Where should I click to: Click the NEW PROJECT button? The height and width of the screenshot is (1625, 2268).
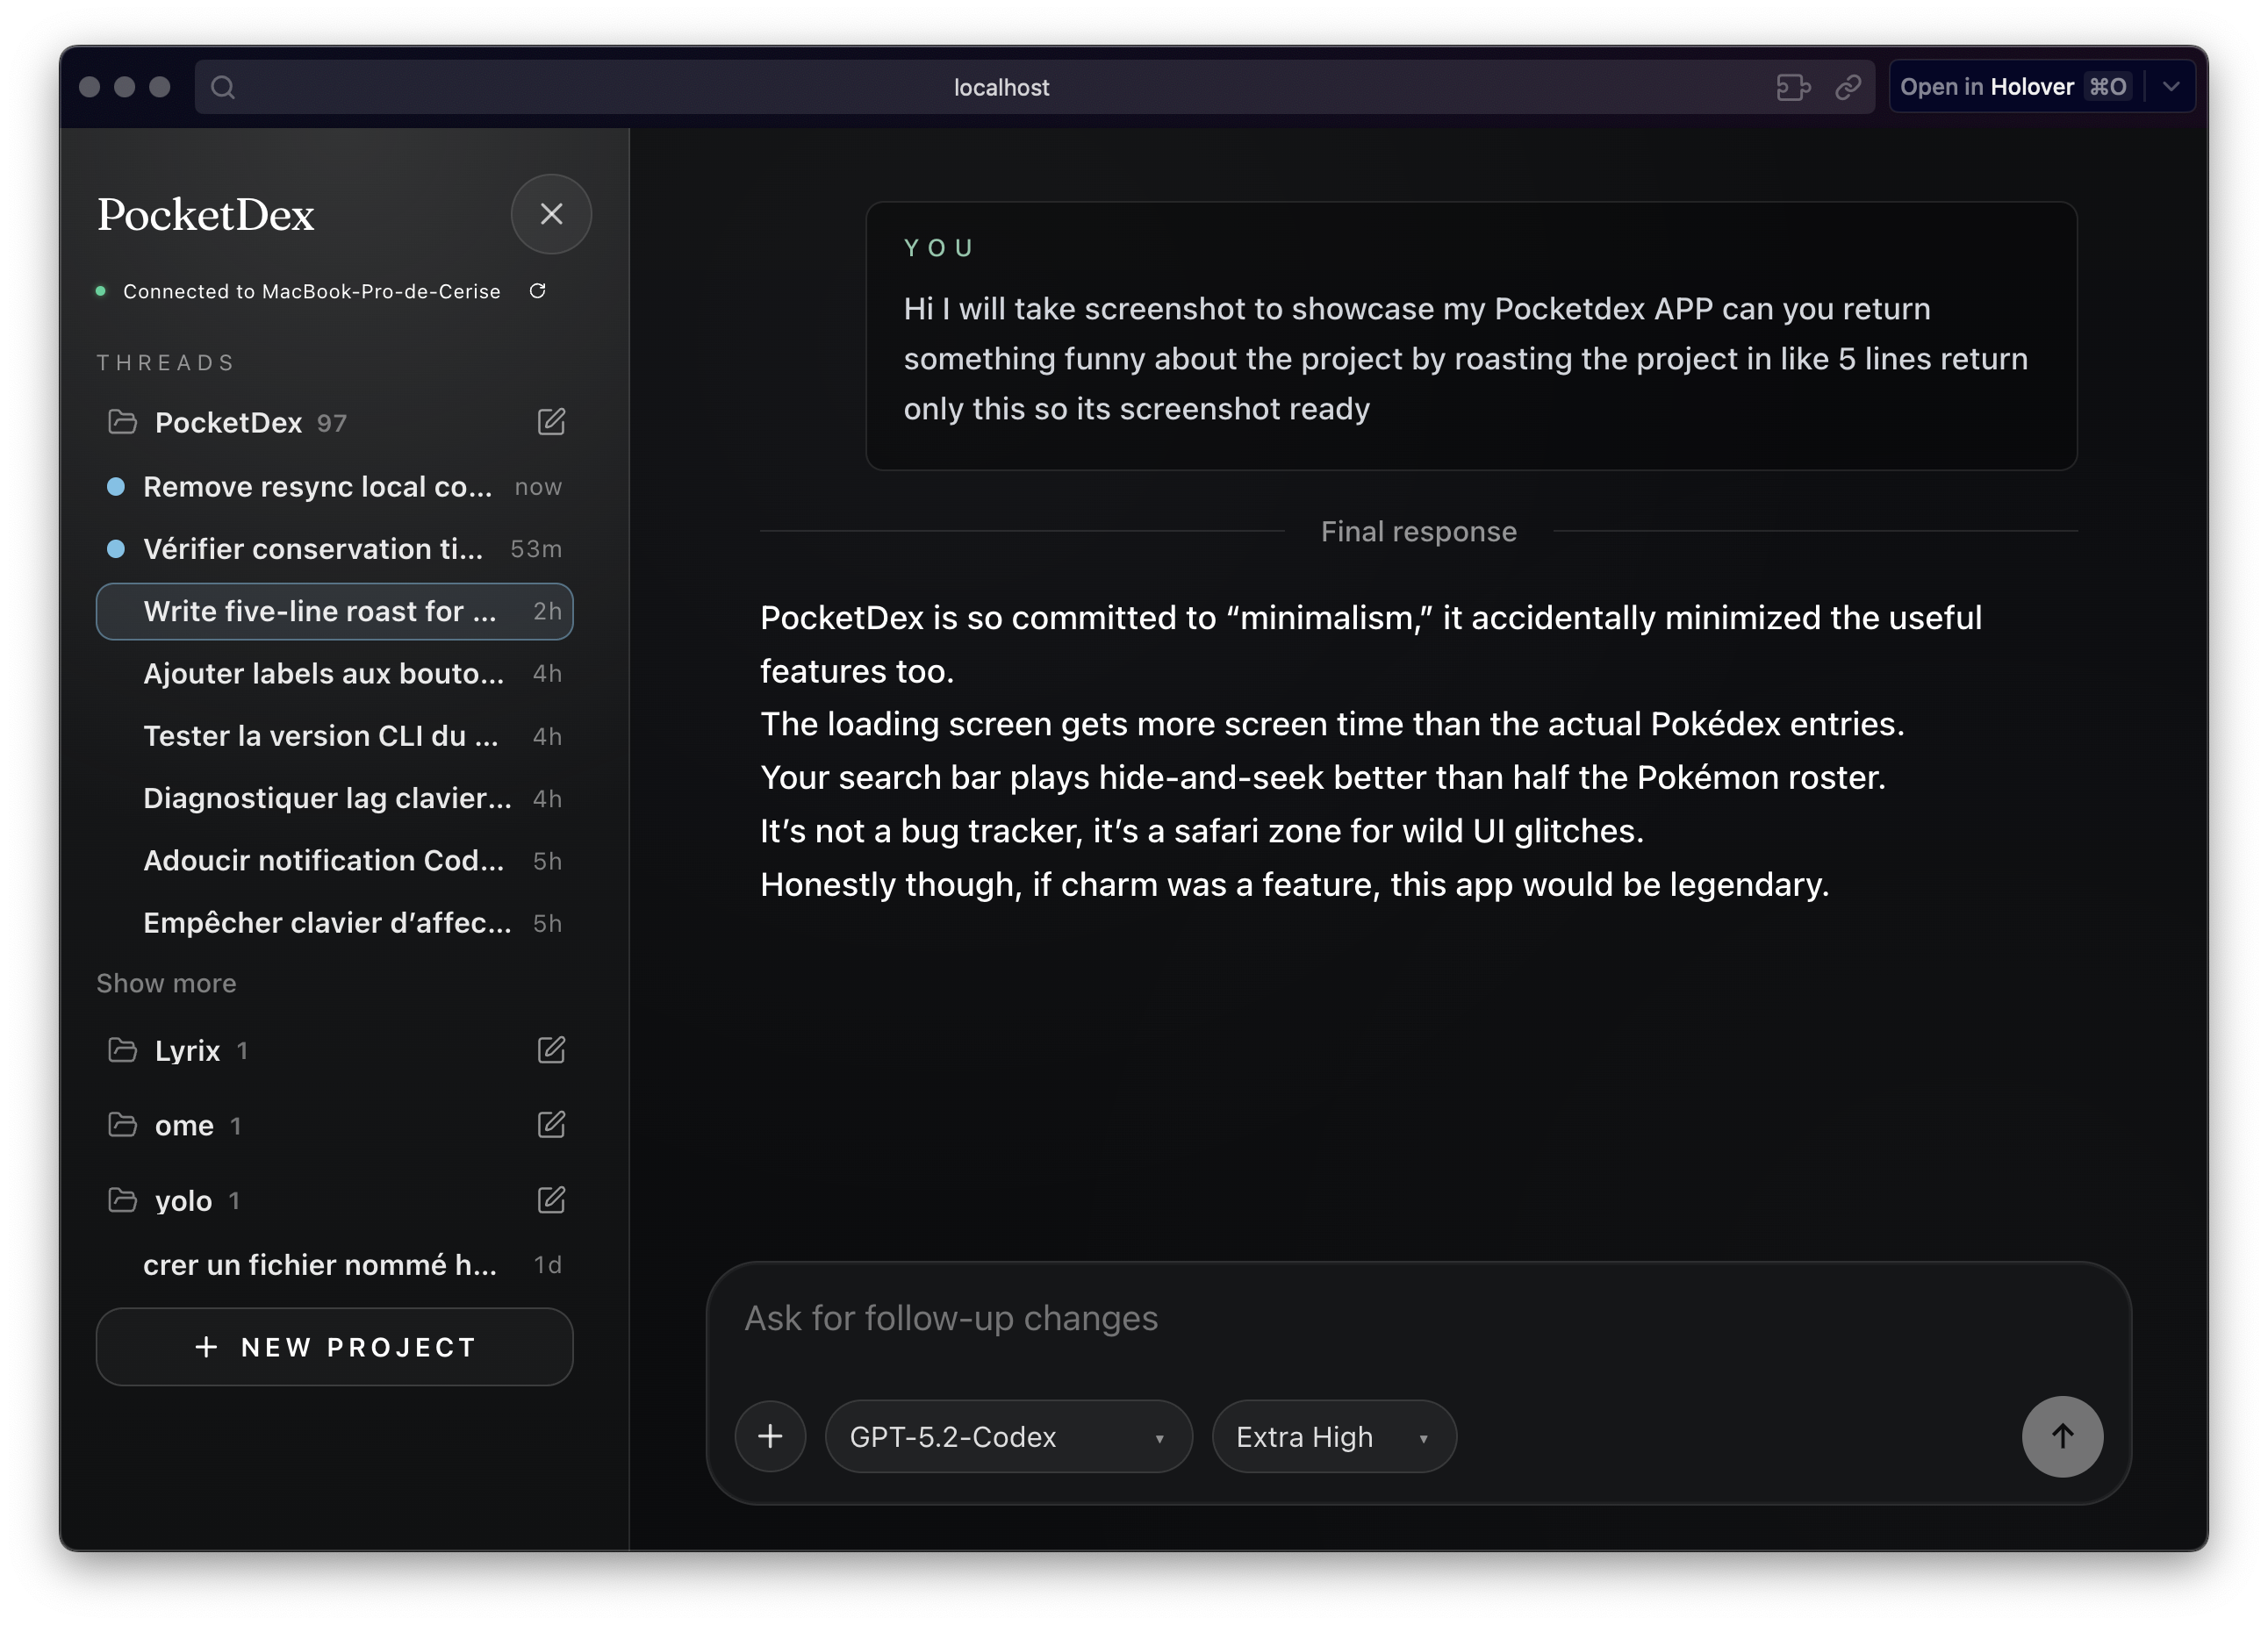[x=335, y=1347]
